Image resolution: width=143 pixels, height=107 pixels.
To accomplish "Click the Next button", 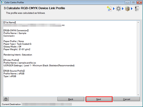I will [x=99, y=99].
